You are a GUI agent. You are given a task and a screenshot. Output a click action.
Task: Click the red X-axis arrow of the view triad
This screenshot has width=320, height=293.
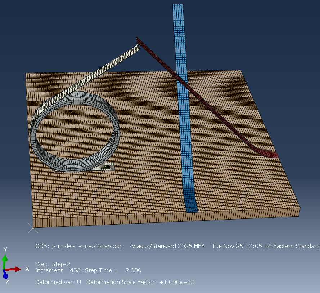pos(17,269)
